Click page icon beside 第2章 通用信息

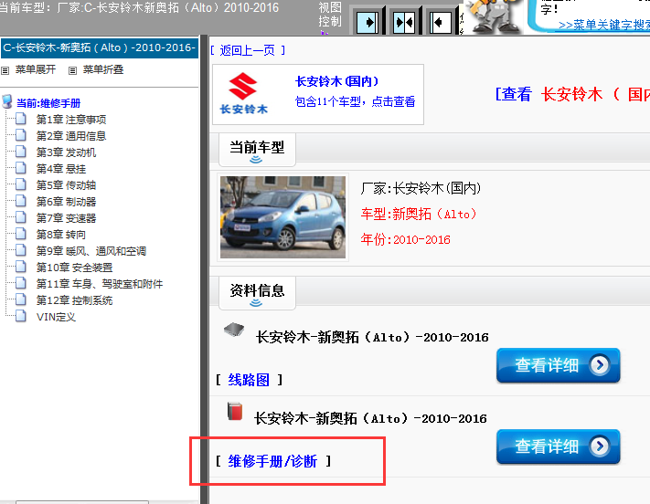(21, 135)
